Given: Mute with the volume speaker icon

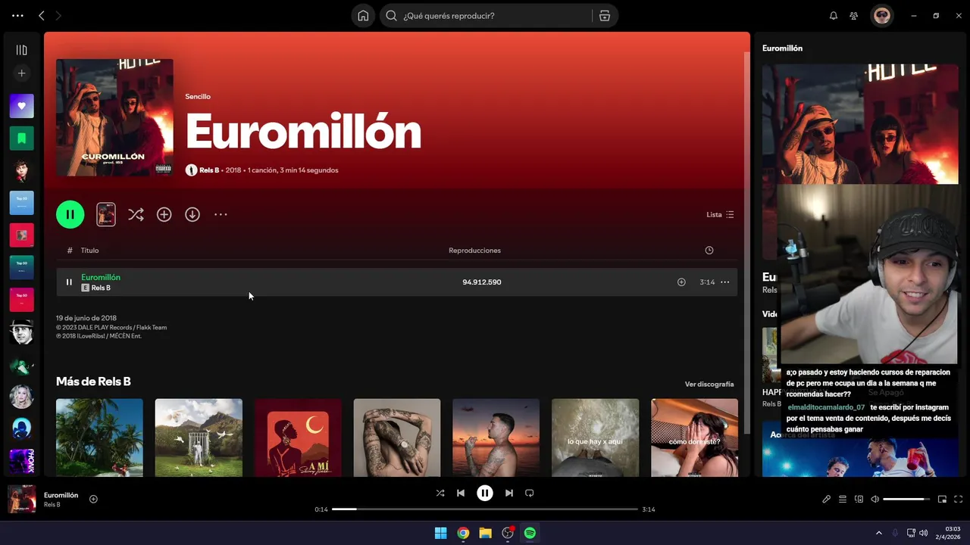Looking at the screenshot, I should 875,499.
